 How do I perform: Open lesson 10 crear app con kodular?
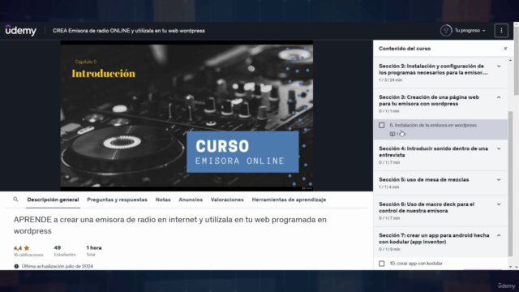416,264
